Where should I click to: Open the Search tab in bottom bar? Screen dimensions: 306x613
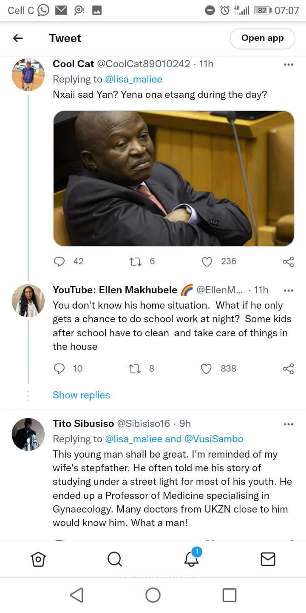pos(115,559)
